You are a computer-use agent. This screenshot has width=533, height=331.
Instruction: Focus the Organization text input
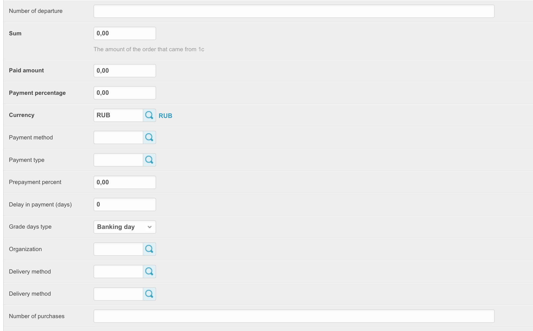118,249
